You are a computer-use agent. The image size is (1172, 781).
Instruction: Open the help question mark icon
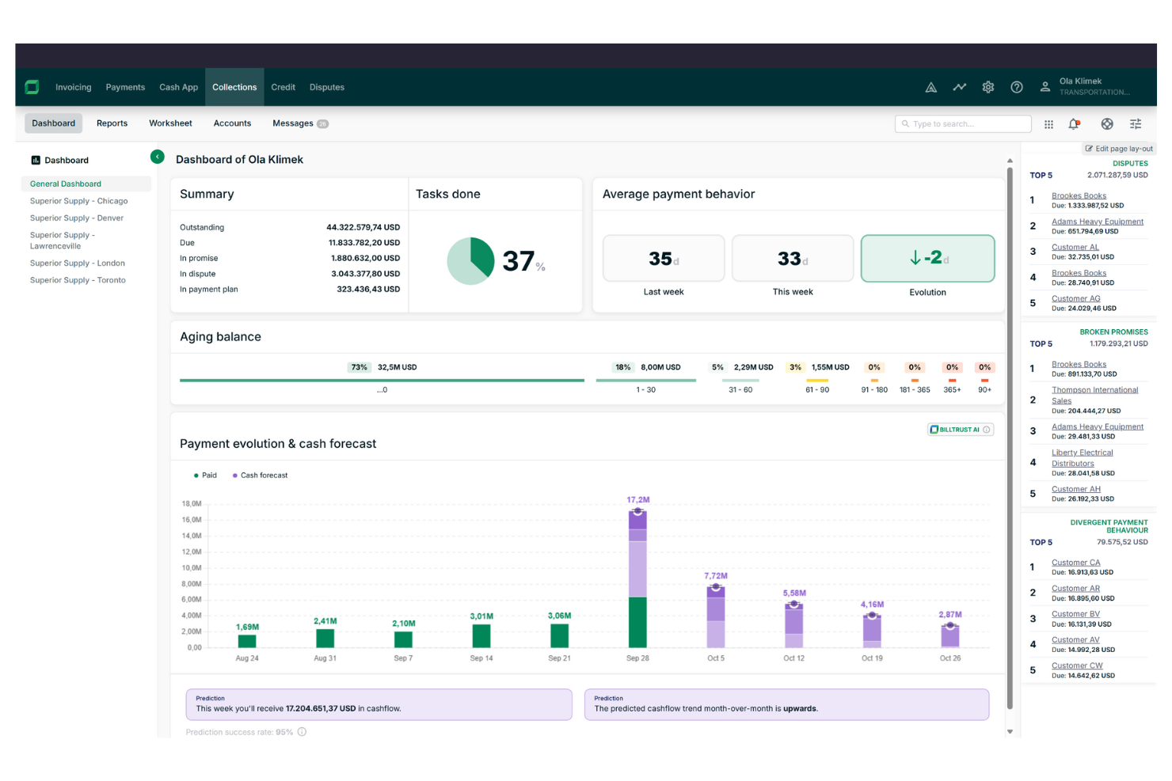(1016, 87)
